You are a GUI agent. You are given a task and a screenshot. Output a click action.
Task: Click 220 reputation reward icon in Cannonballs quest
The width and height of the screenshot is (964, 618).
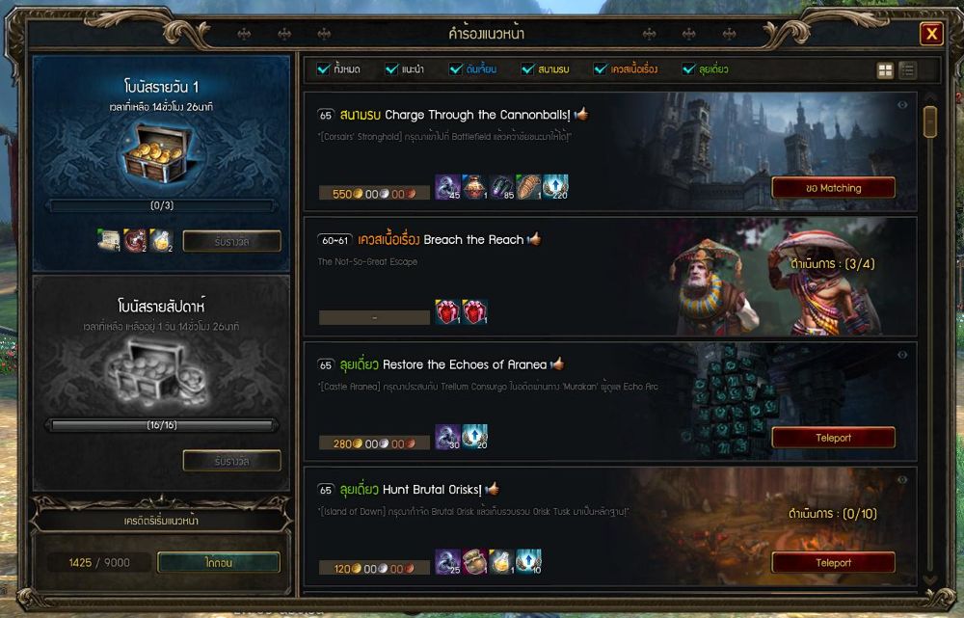556,187
